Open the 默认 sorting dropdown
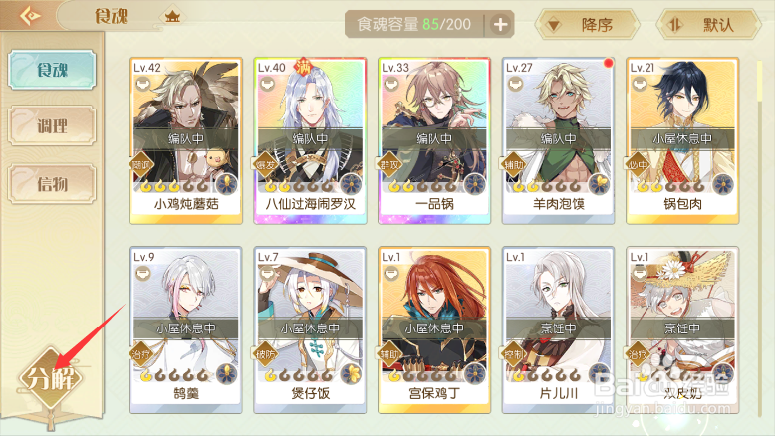 point(709,24)
